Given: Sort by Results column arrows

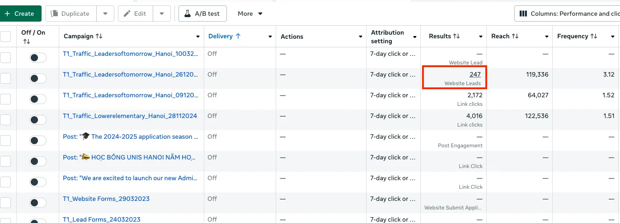Looking at the screenshot, I should [x=456, y=36].
